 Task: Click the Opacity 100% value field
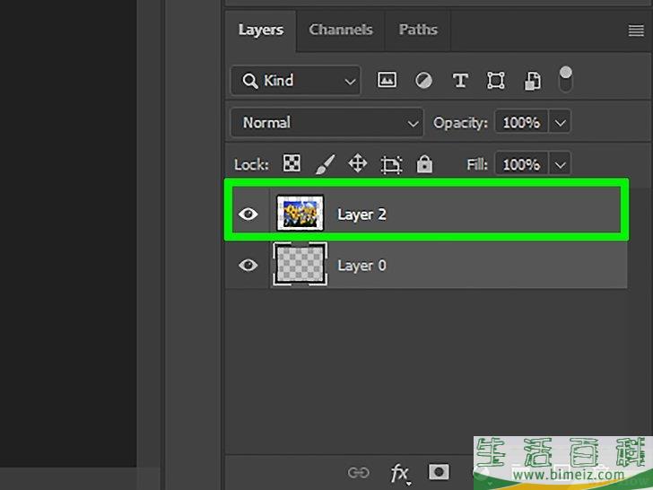(521, 122)
